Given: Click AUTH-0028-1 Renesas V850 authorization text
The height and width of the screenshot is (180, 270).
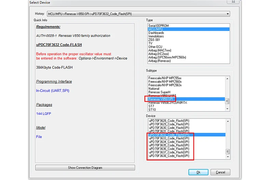Looking at the screenshot, I should [73, 36].
